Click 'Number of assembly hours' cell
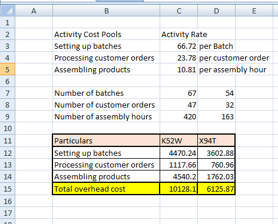278x224 pixels. point(107,116)
